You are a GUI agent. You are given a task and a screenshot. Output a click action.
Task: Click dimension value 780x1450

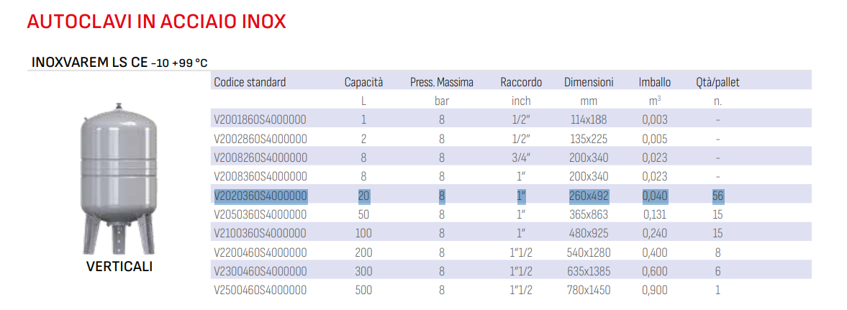pyautogui.click(x=589, y=290)
